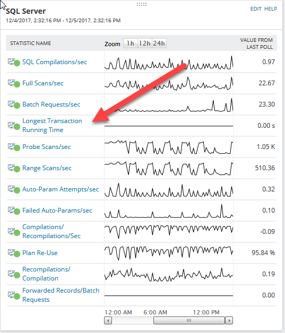Screen dimensions: 285x333
Task: Click the HELP link
Action: (271, 9)
